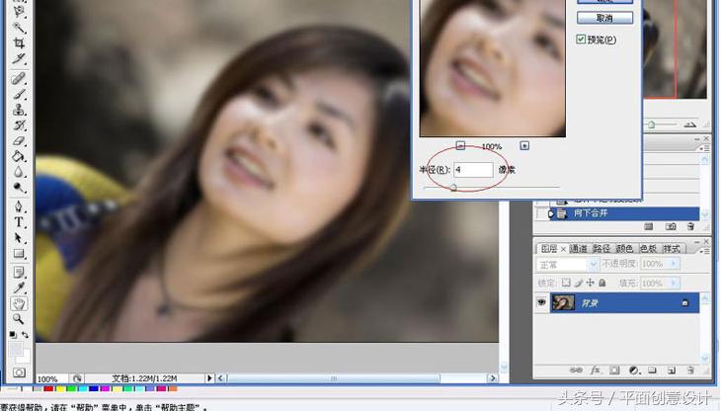Click the link layers chain icon
This screenshot has width=721, height=411.
pos(577,370)
